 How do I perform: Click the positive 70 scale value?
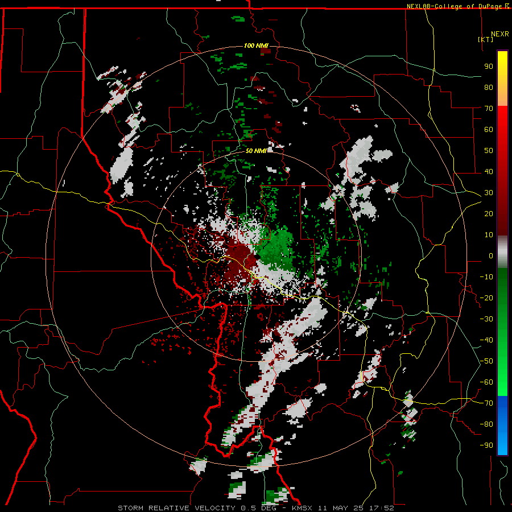pos(489,109)
